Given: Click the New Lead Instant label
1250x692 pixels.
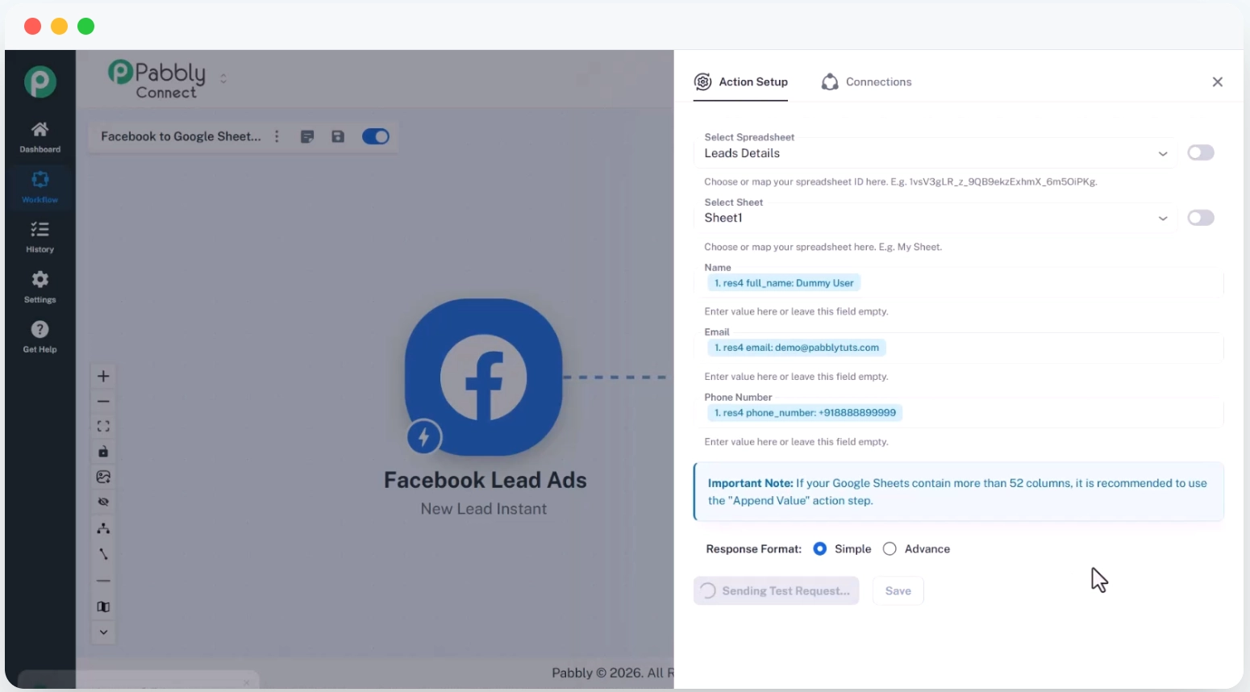Looking at the screenshot, I should click(x=484, y=509).
